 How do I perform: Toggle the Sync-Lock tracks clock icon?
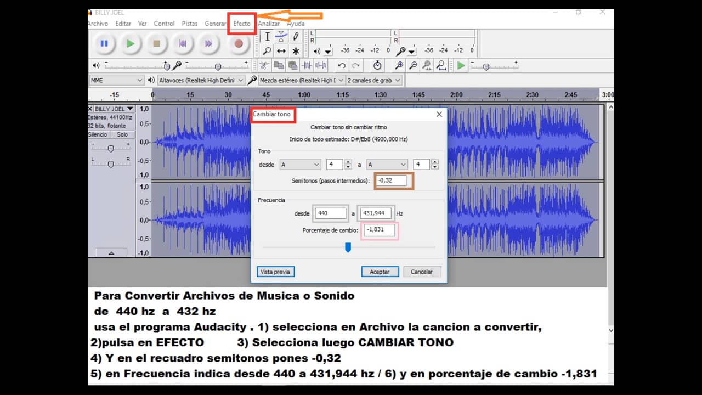tap(377, 66)
